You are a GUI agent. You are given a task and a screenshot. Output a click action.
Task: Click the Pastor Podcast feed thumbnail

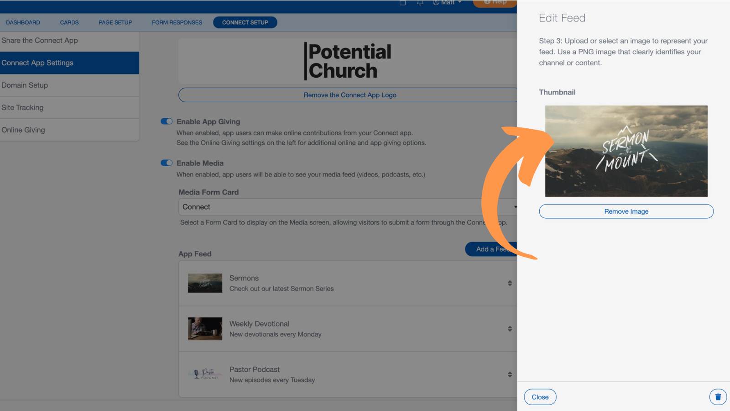pos(205,374)
